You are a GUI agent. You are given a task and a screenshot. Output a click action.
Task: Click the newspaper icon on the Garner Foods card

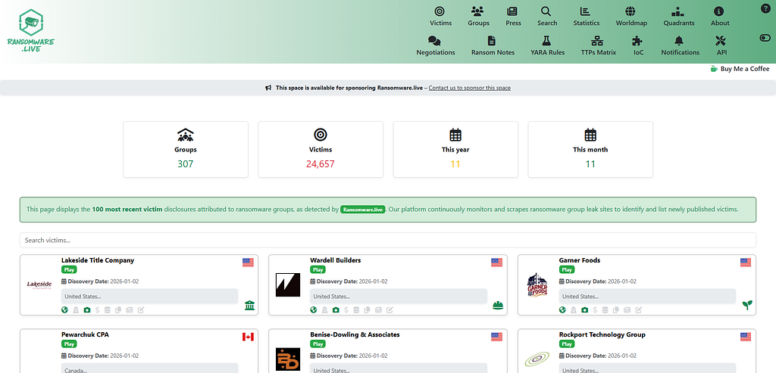pos(627,310)
